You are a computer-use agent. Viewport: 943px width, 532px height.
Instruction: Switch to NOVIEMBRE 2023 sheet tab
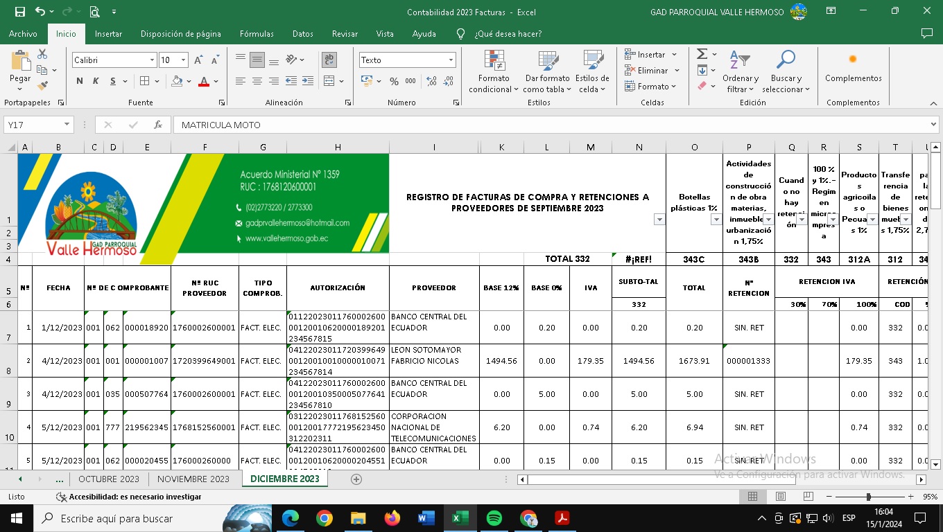193,479
